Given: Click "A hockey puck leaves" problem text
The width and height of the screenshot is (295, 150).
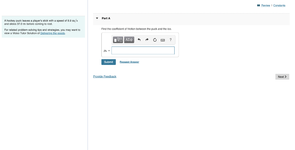Looking at the screenshot, I should tap(41, 22).
